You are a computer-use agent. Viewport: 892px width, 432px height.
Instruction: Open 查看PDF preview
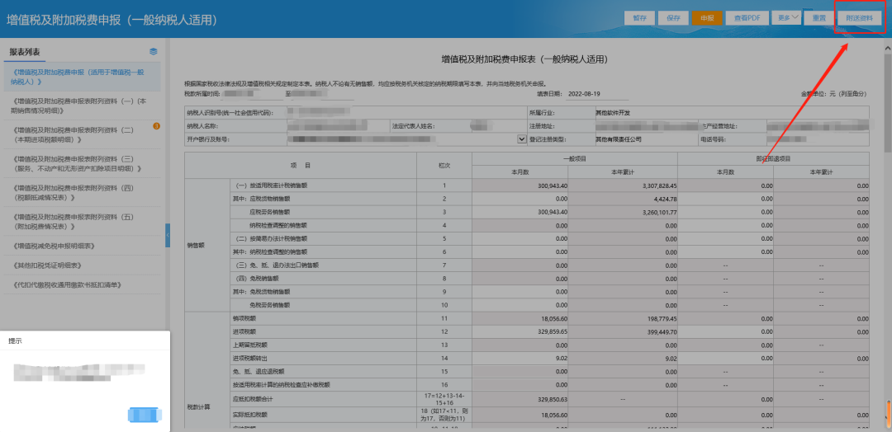pyautogui.click(x=747, y=17)
